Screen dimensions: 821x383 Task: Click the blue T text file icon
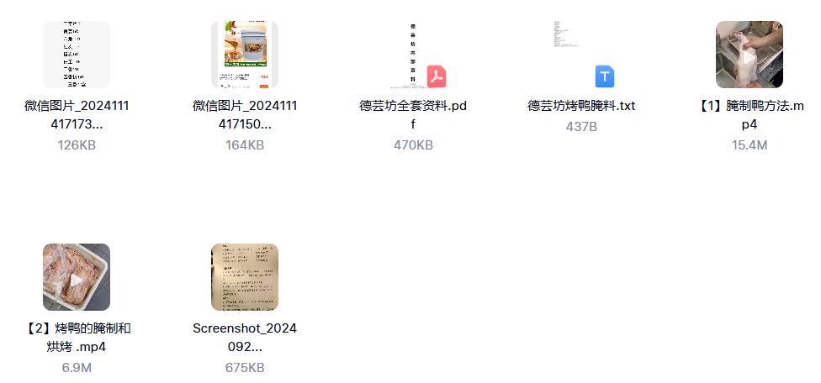coord(605,76)
